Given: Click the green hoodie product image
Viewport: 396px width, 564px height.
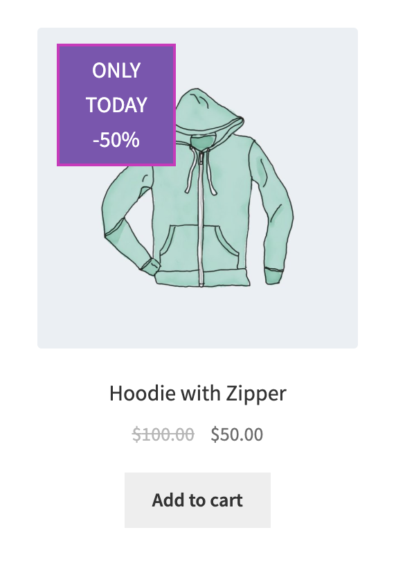Looking at the screenshot, I should click(197, 188).
